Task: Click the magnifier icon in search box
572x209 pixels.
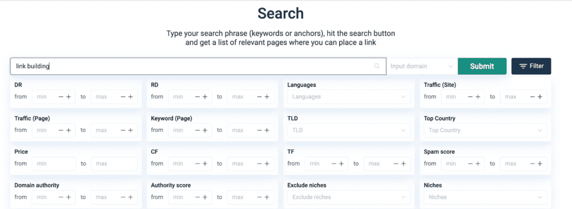Action: 377,66
